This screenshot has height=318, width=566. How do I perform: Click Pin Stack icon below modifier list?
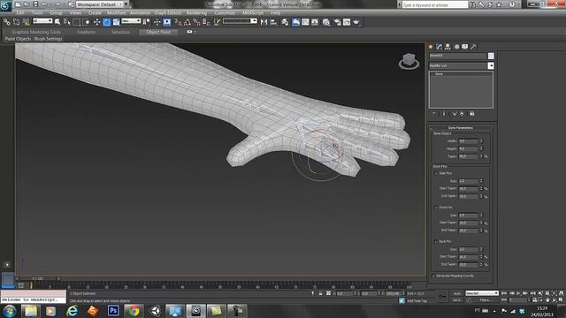coord(434,114)
